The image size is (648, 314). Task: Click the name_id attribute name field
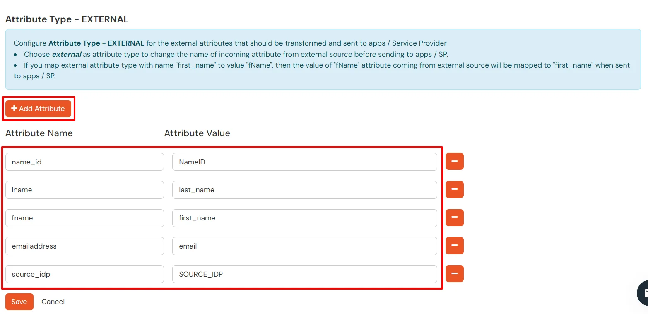tap(84, 162)
